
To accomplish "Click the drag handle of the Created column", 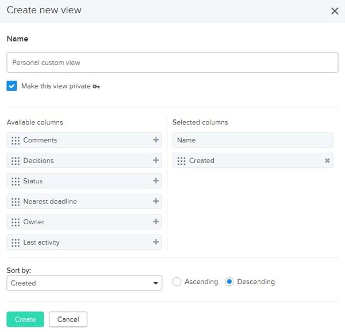I will (181, 161).
